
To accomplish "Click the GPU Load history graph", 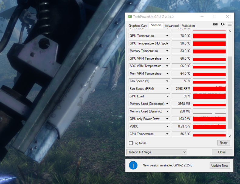I will click(x=209, y=96).
